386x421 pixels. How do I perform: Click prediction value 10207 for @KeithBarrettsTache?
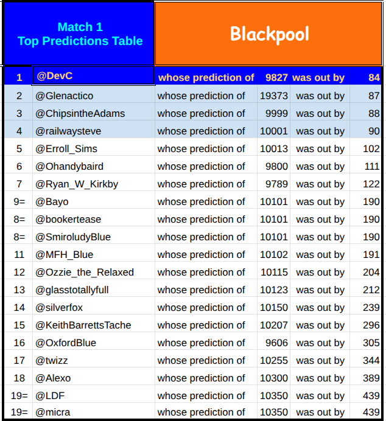pyautogui.click(x=274, y=325)
